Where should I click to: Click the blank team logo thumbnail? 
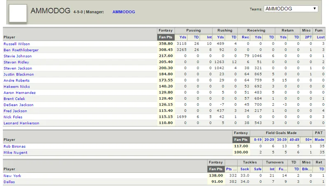(x=18, y=13)
